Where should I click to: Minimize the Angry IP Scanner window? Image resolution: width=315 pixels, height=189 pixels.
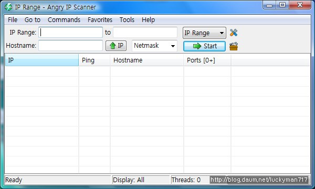pyautogui.click(x=269, y=5)
